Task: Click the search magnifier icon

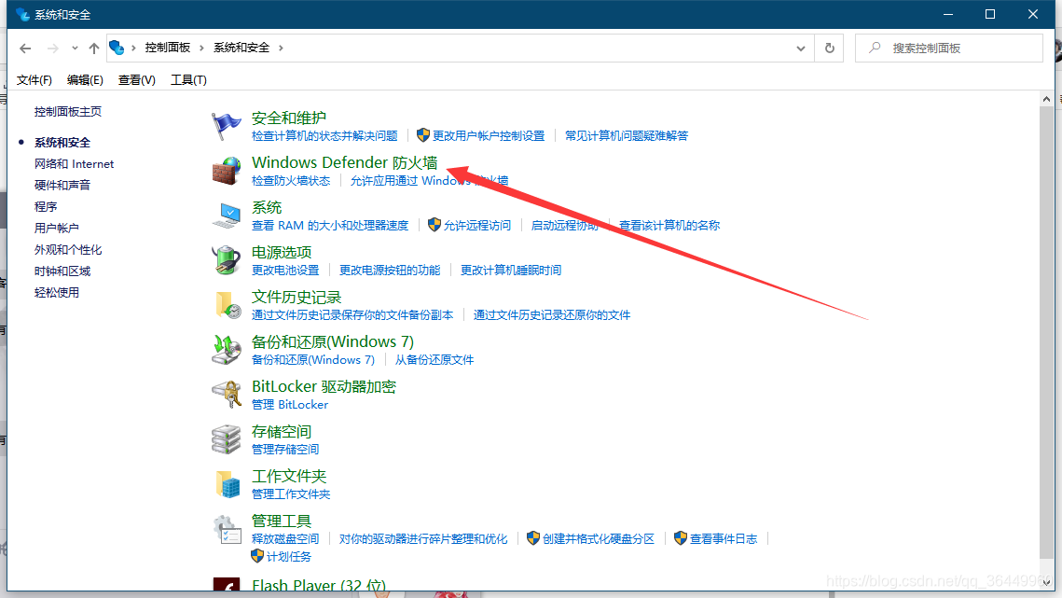Action: tap(875, 48)
